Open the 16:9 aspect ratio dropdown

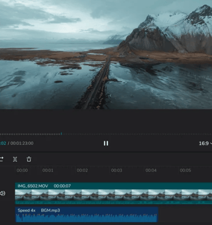pyautogui.click(x=205, y=144)
